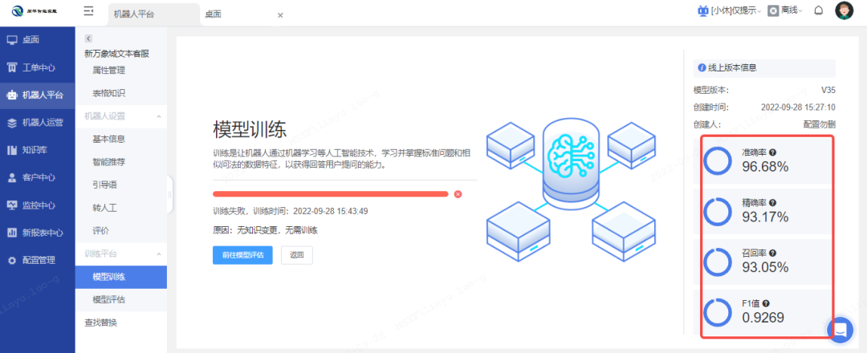Click help icon next to F1值
Screen dimensions: 867x353
click(x=766, y=303)
